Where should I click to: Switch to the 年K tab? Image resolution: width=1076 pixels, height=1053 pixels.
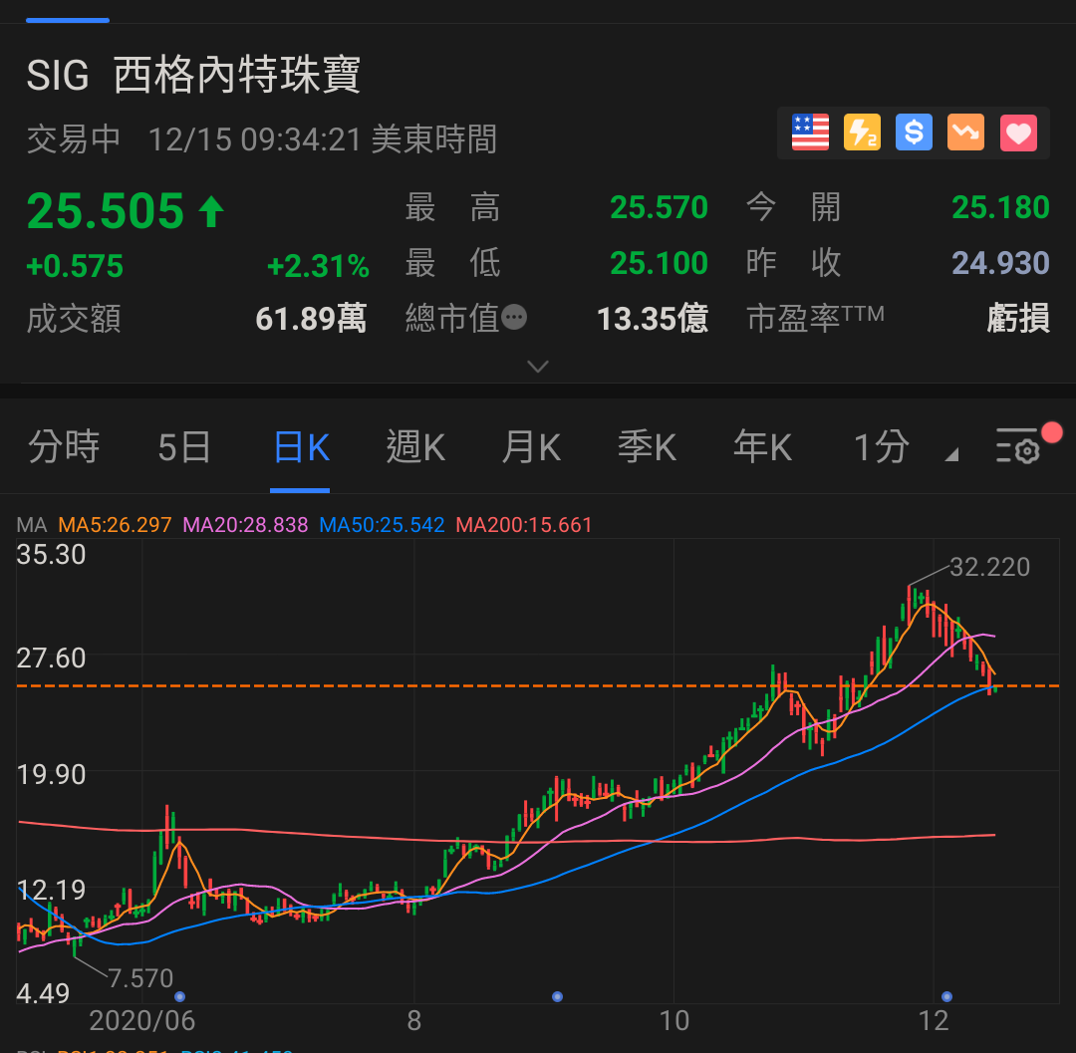pos(762,447)
